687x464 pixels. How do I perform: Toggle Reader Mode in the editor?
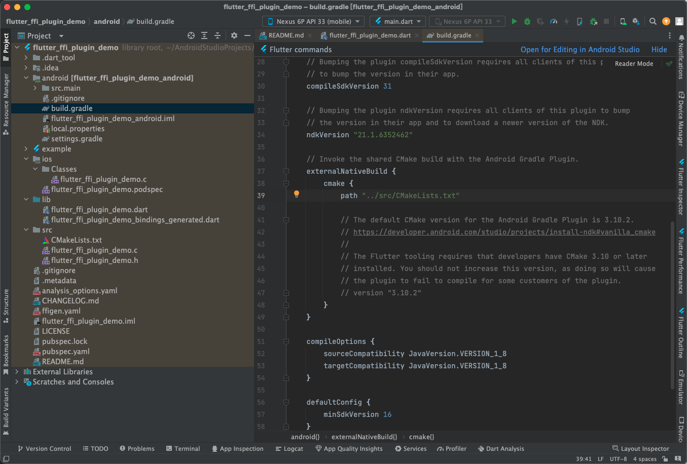click(x=633, y=63)
